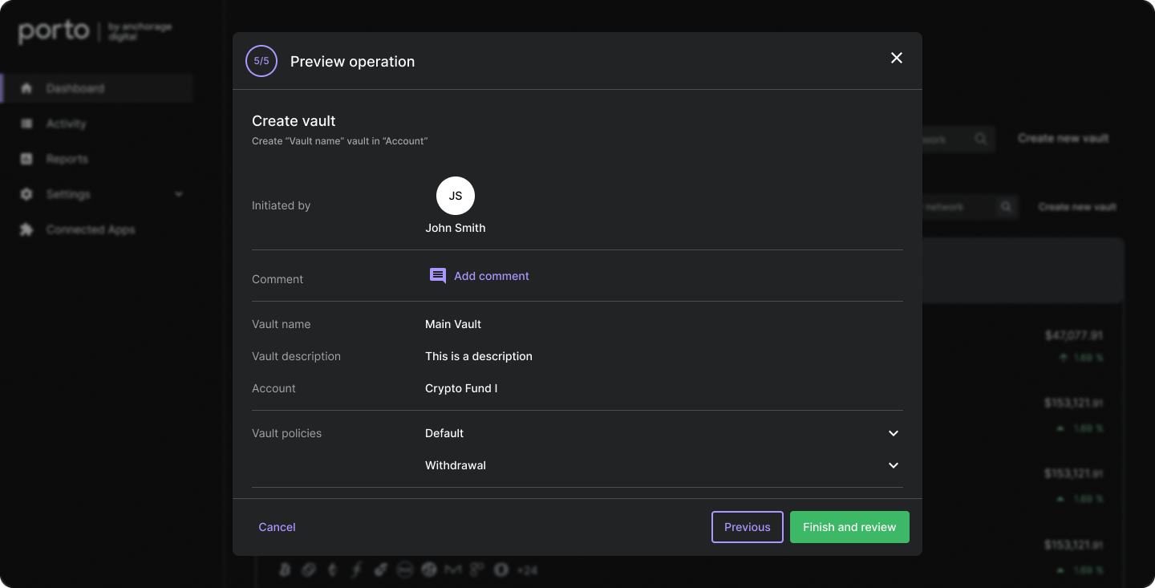Click the Vault policies label
The height and width of the screenshot is (588, 1155).
[x=286, y=433]
